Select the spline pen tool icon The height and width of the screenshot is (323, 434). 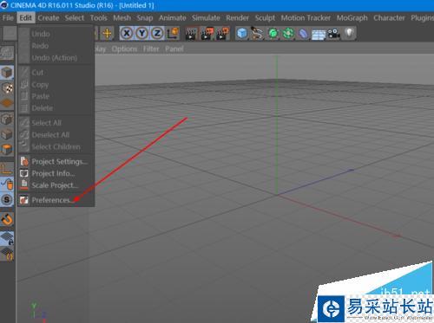click(257, 34)
